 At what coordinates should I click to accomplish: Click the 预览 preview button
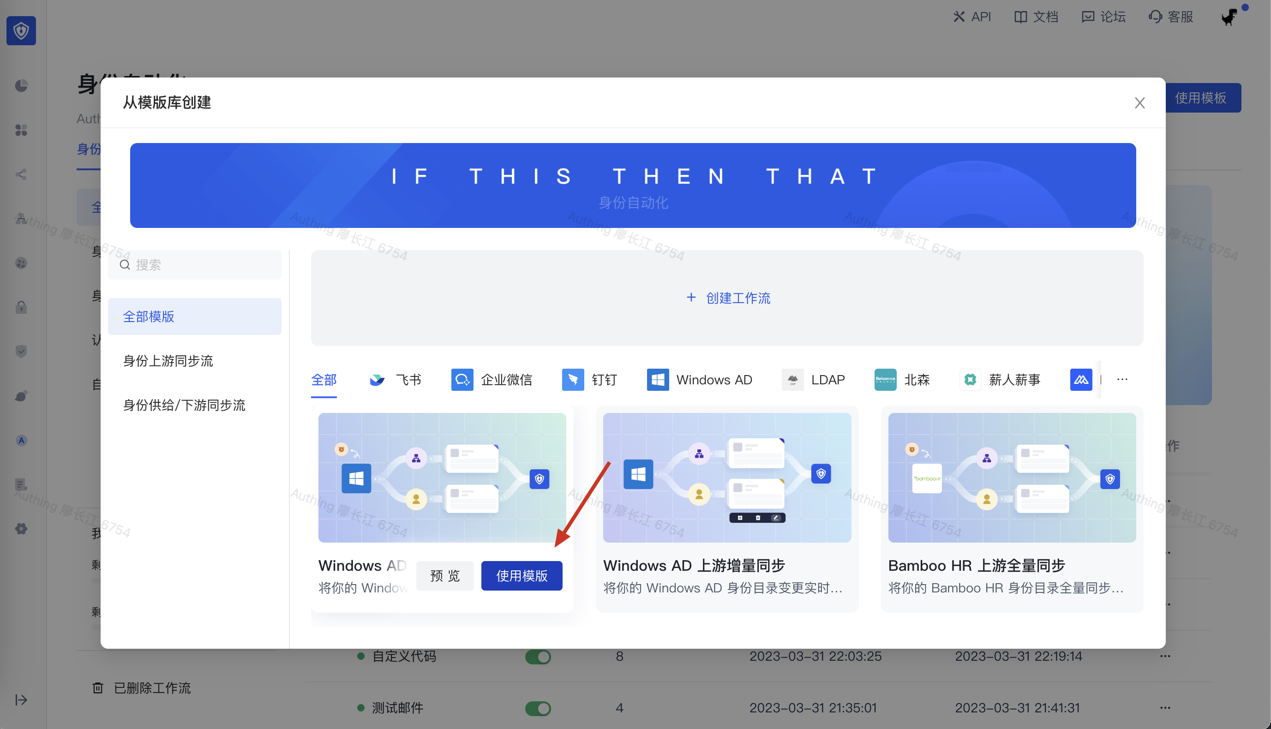445,576
